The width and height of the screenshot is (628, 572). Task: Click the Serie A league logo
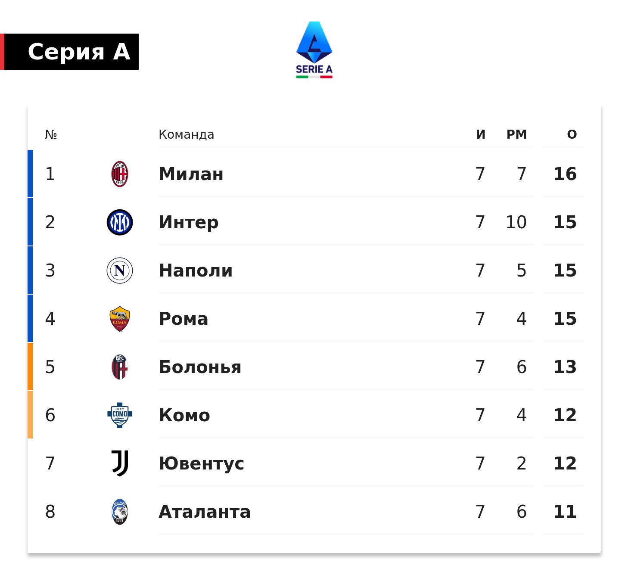pos(314,50)
